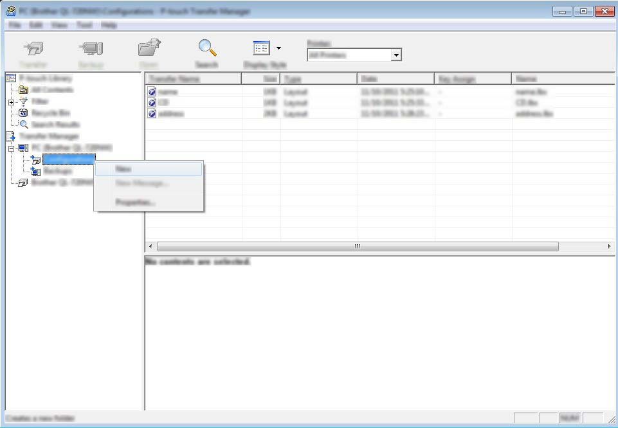Viewport: 618px width, 428px height.
Task: Open the File menu
Action: point(14,25)
